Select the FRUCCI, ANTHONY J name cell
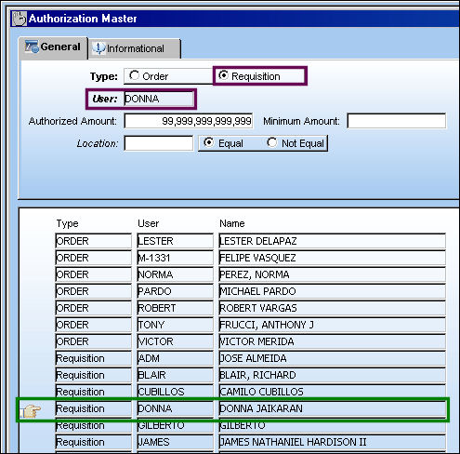The image size is (460, 454). [332, 325]
